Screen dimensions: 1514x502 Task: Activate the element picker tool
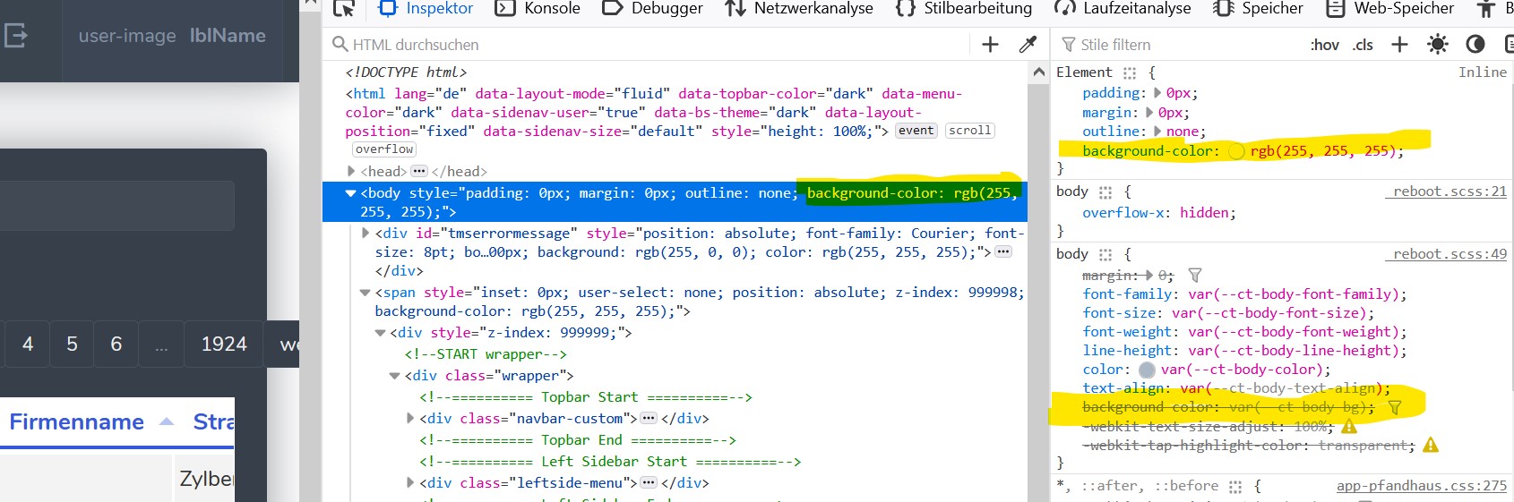[x=344, y=9]
